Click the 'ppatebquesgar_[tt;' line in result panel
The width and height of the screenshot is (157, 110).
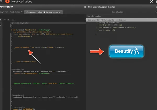point(107,30)
